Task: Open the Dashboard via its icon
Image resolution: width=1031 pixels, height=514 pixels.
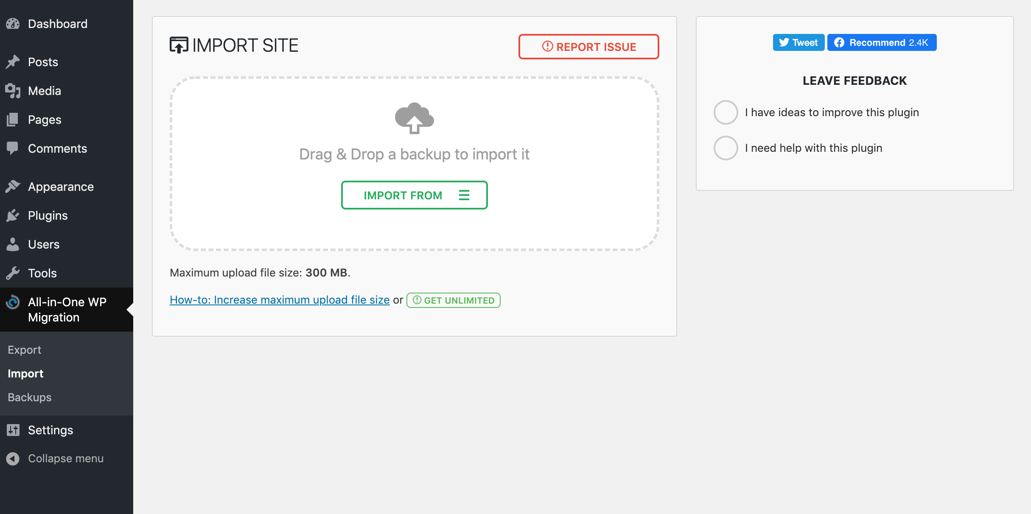Action: 13,24
